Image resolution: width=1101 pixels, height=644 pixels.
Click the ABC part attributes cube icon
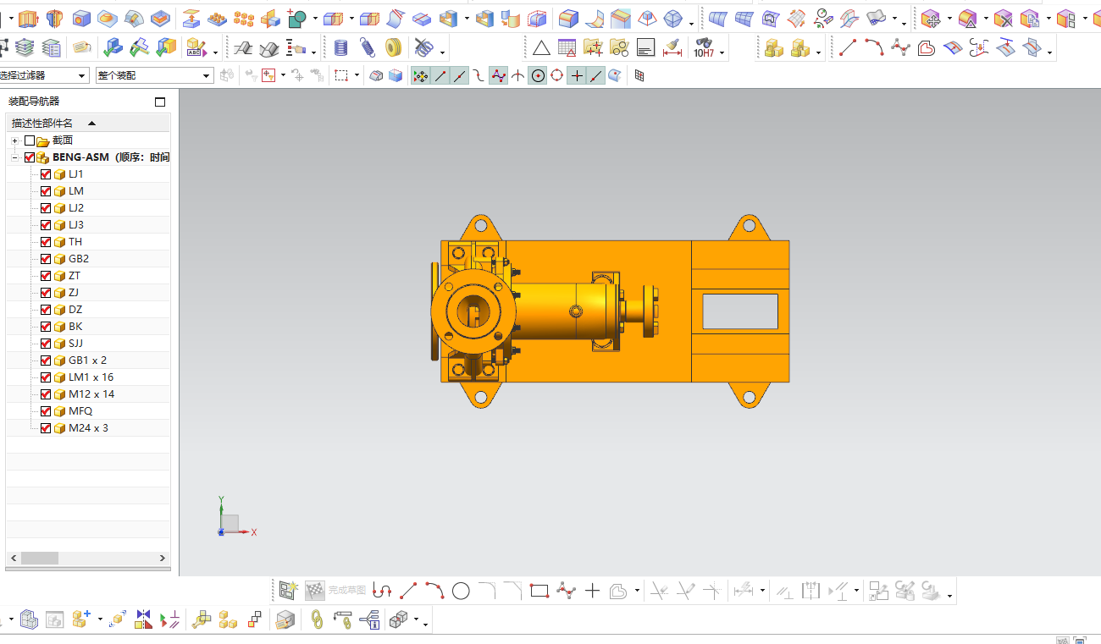pyautogui.click(x=196, y=48)
